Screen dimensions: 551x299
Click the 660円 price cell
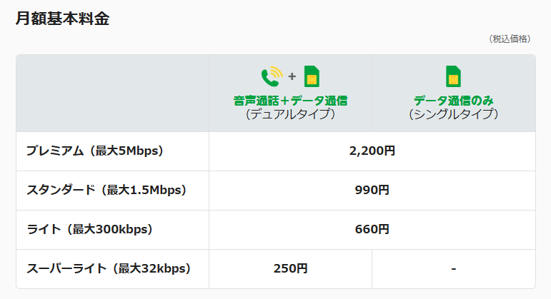[x=372, y=230]
